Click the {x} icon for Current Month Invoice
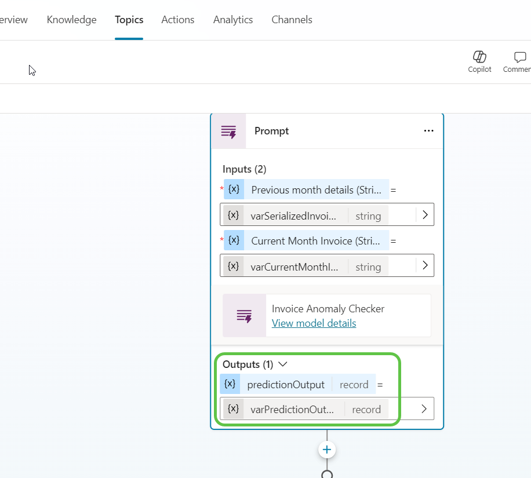 point(234,239)
